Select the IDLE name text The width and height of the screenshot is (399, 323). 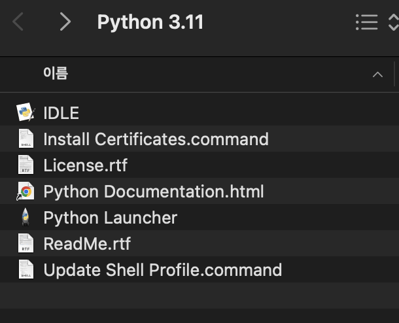[61, 112]
